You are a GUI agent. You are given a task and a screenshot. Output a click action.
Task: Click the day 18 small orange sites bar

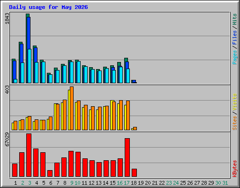pos(135,128)
